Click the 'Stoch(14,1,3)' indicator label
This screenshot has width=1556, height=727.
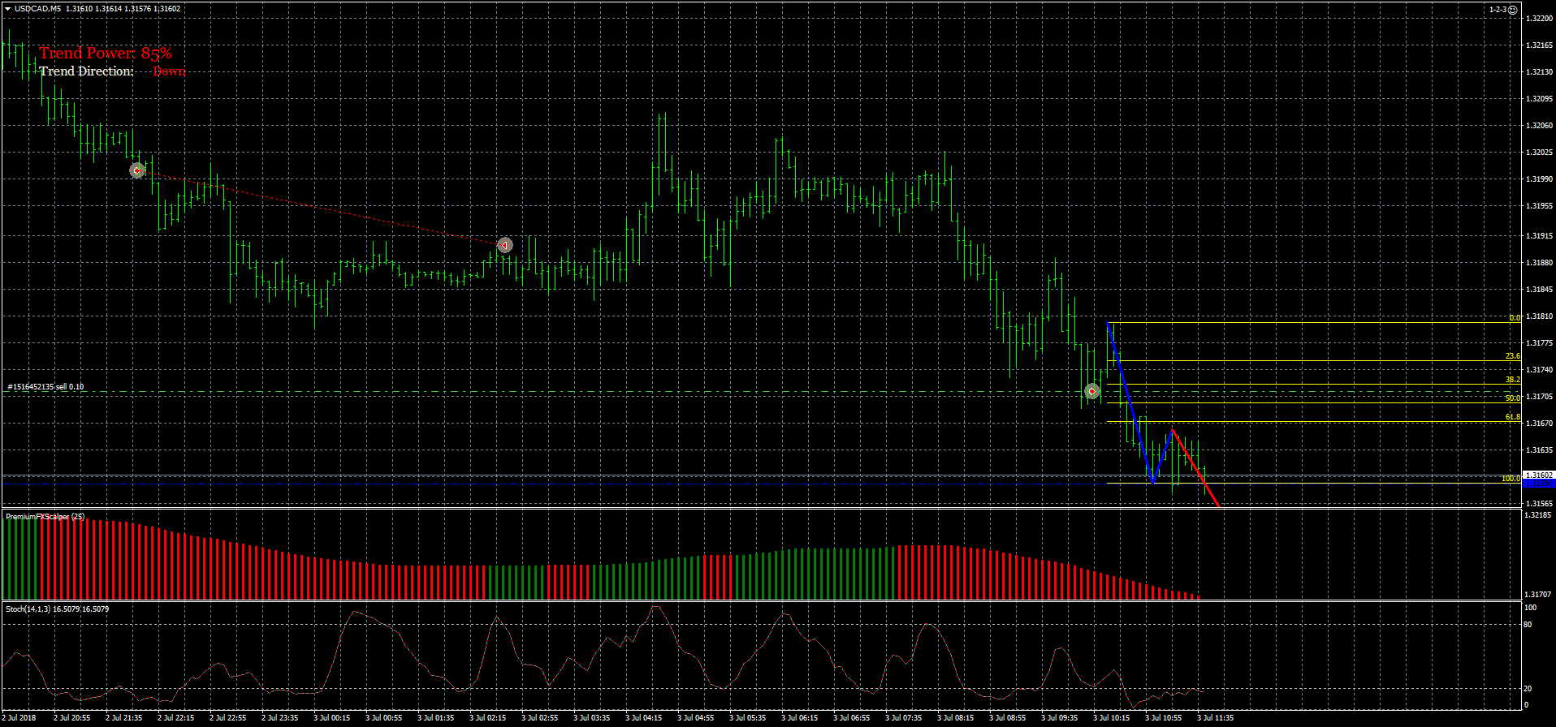[x=28, y=609]
